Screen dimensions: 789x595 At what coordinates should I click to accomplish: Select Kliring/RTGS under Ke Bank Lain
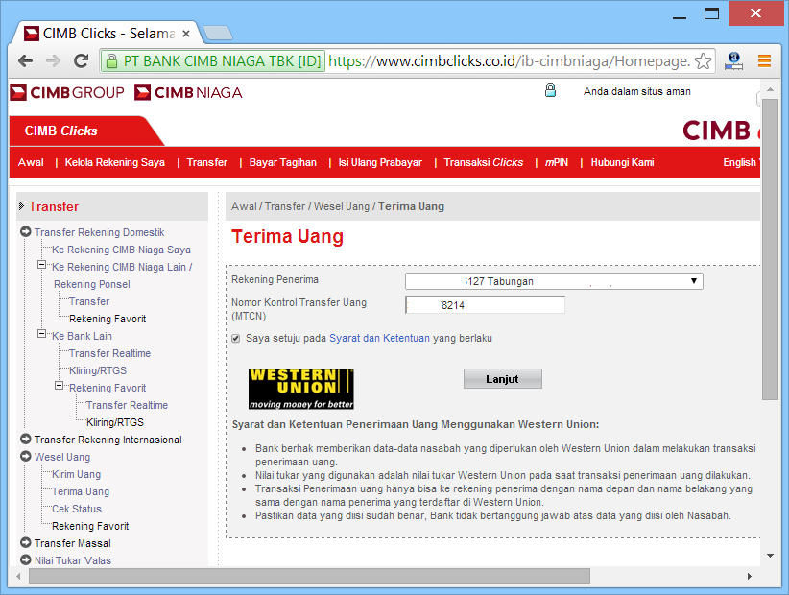98,370
